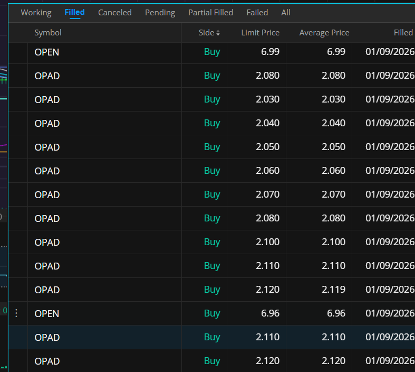Click filled date on the 2.040 row

coord(390,123)
